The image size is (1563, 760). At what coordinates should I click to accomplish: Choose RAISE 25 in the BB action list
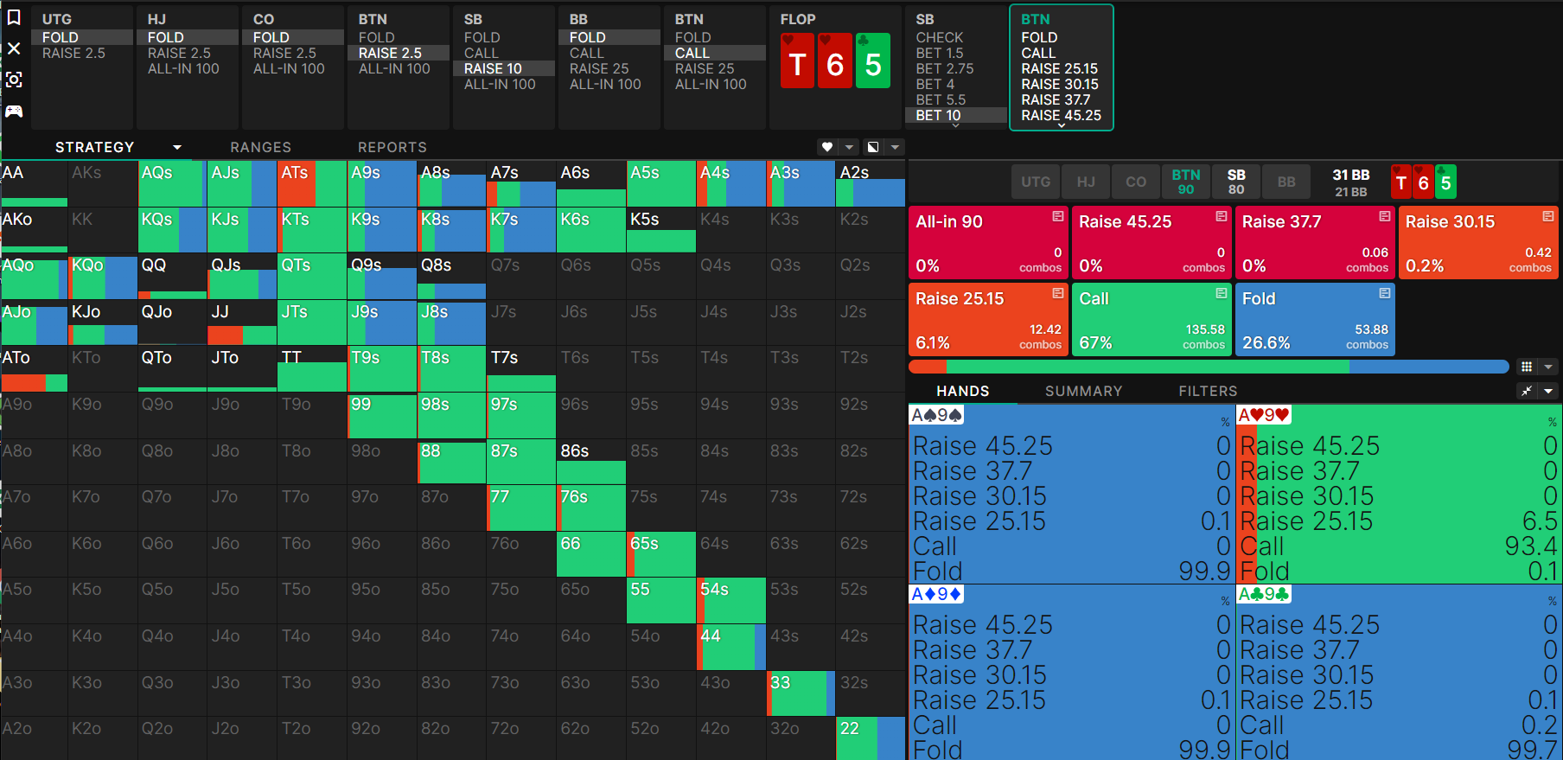coord(599,69)
